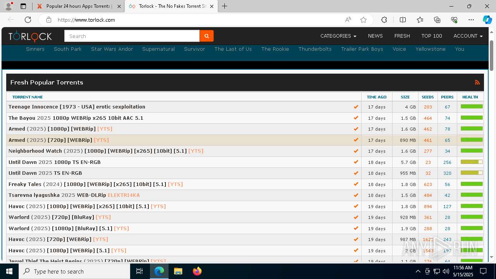Open The Bayou 2025 1080p torrent
Viewport: 496px width, 279px height.
(x=76, y=118)
